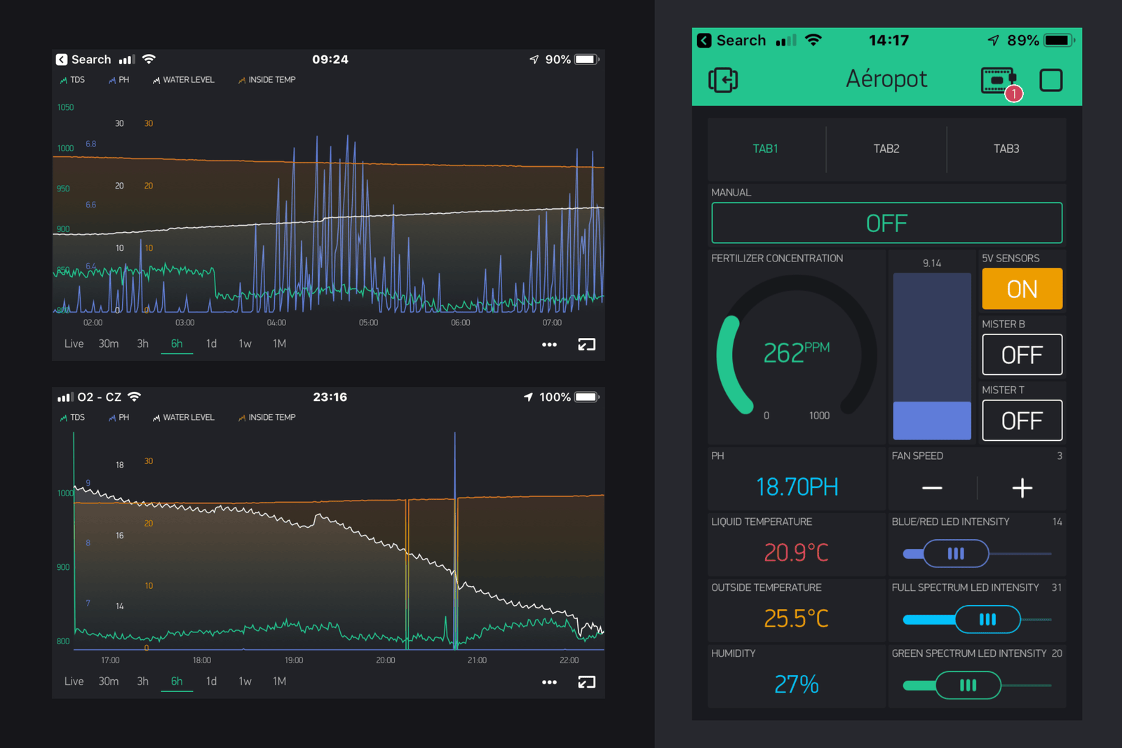Viewport: 1122px width, 748px height.
Task: Select the 1M range on the bottom chart
Action: pyautogui.click(x=278, y=681)
